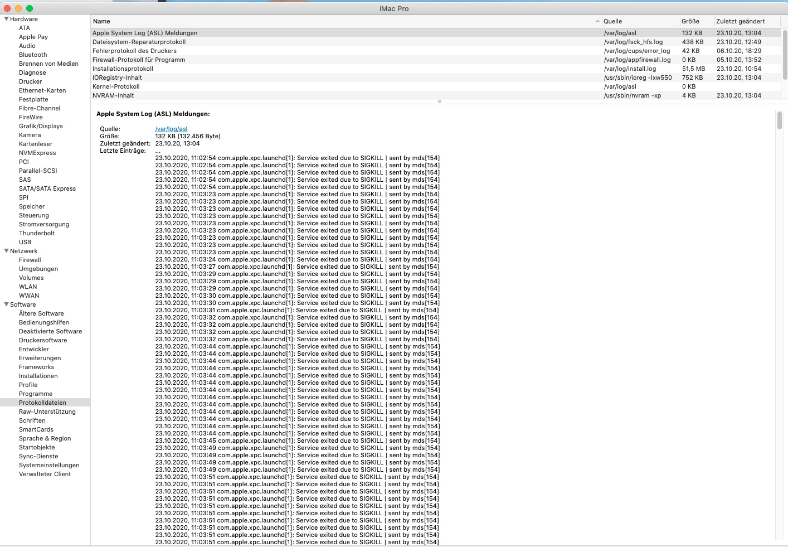788x547 pixels.
Task: Select PCI in the sidebar
Action: (24, 162)
